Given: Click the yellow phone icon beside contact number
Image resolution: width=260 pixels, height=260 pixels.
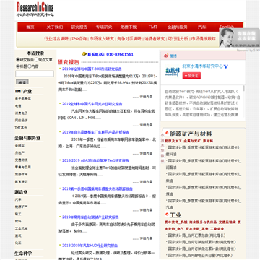Looking at the screenshot, I should pyautogui.click(x=84, y=54).
